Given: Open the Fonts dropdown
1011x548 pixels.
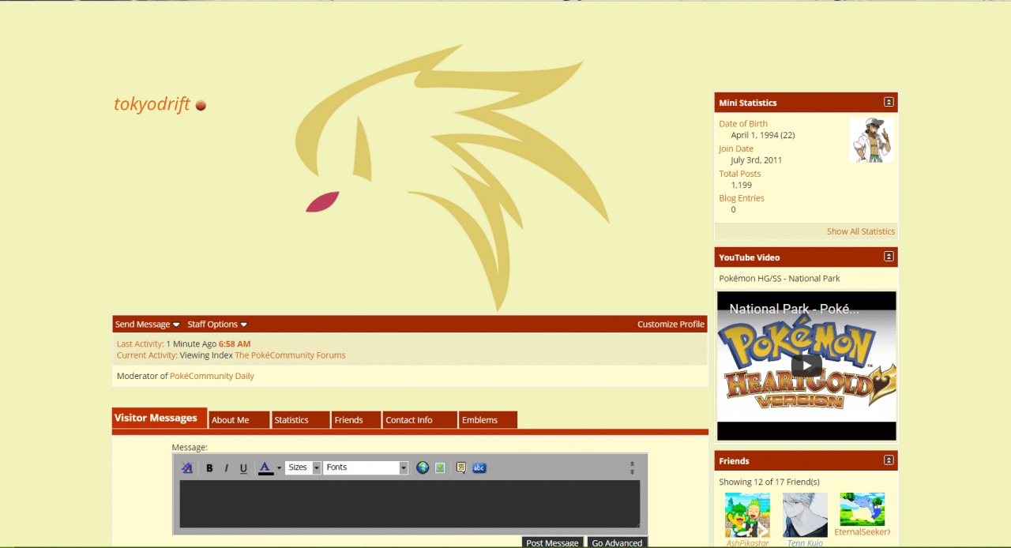Looking at the screenshot, I should coord(366,467).
